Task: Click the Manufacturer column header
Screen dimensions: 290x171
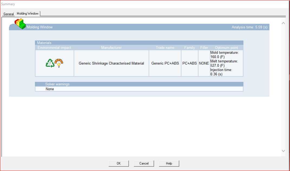Action: tap(111, 48)
